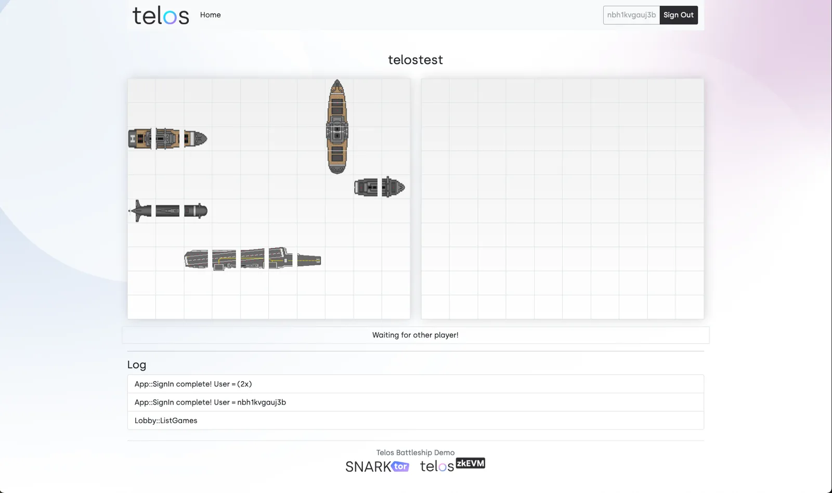Click the telos zkEVM footer logo
Screen dimensions: 832x493
click(452, 465)
